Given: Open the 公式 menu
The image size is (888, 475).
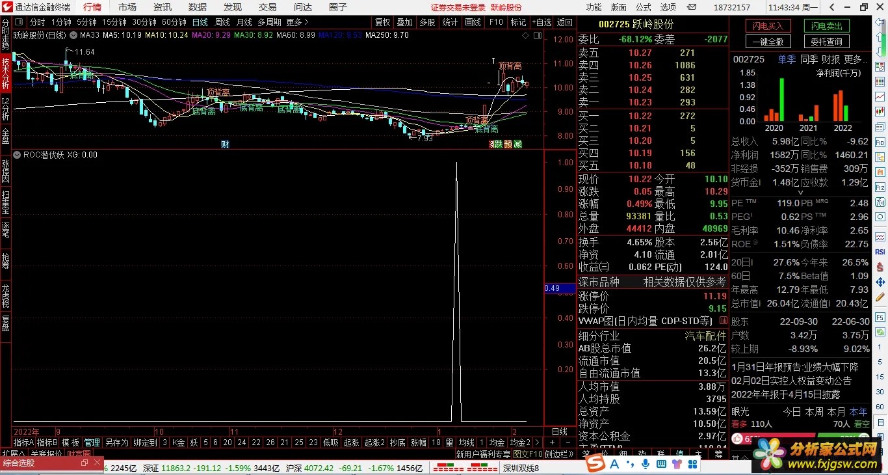Looking at the screenshot, I should 644,7.
